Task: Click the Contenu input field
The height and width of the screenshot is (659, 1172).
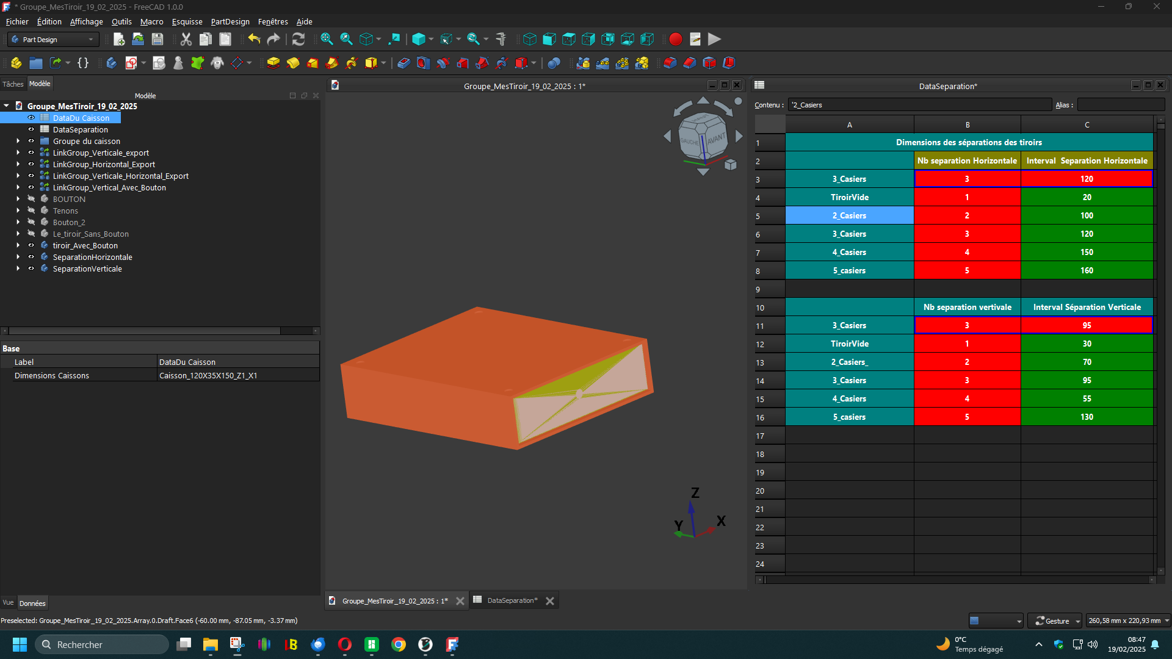Action: point(919,105)
